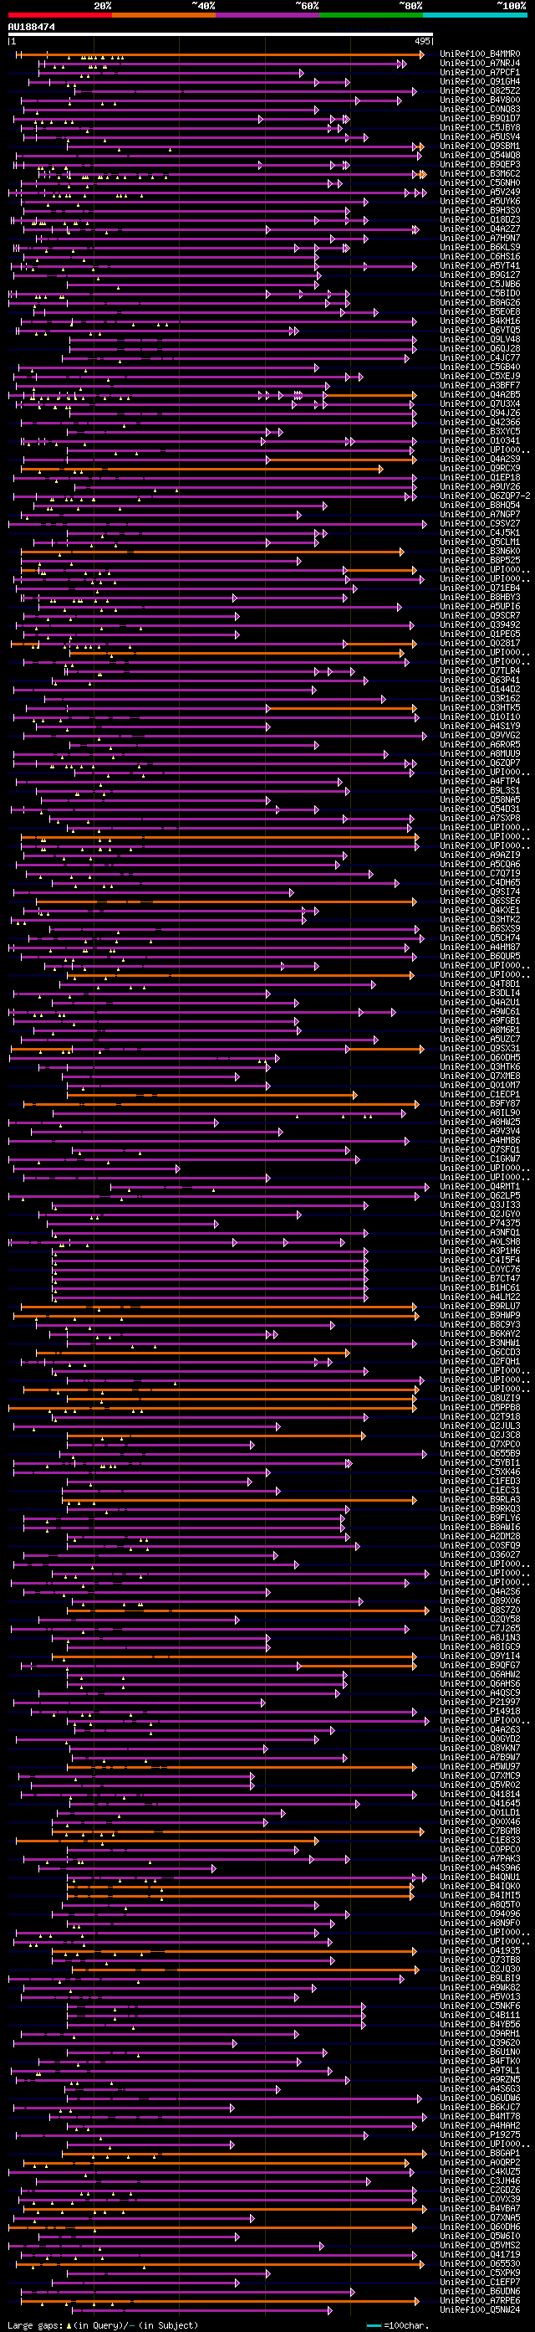
Task: Click the cyan ~100% identity legend segment
Action: (x=475, y=15)
